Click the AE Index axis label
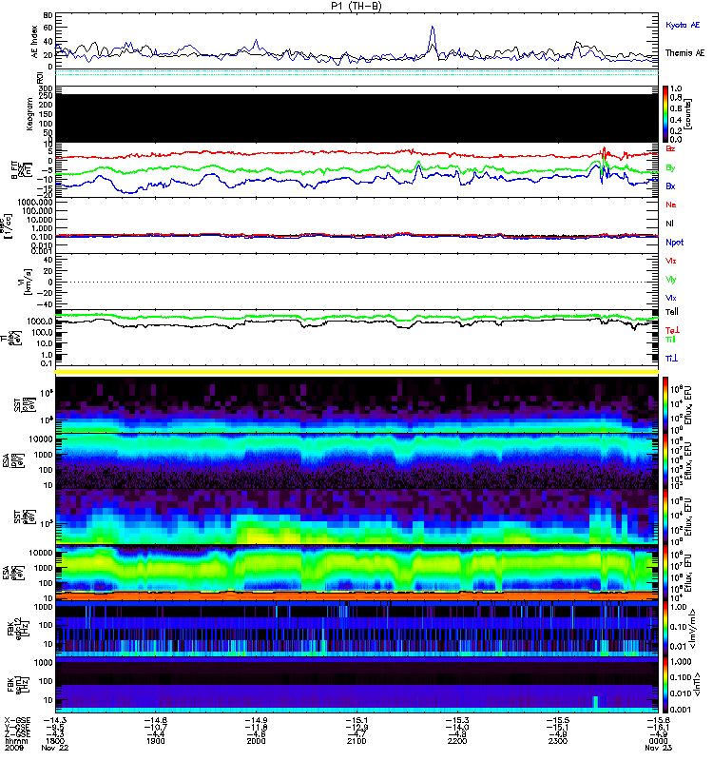Viewport: 713px width, 761px height. coord(34,40)
